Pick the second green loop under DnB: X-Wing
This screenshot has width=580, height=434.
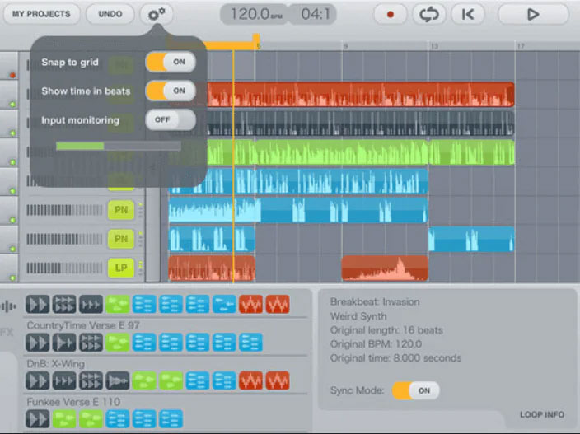click(171, 380)
